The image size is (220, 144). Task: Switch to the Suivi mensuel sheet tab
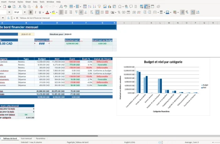click(x=26, y=139)
